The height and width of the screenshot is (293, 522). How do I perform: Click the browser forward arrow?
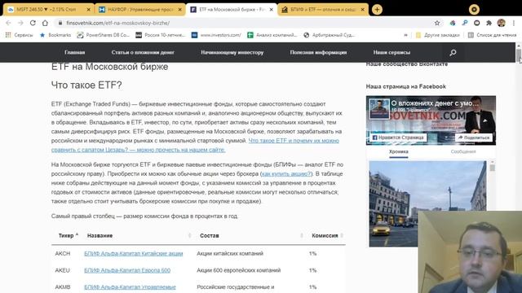point(20,23)
